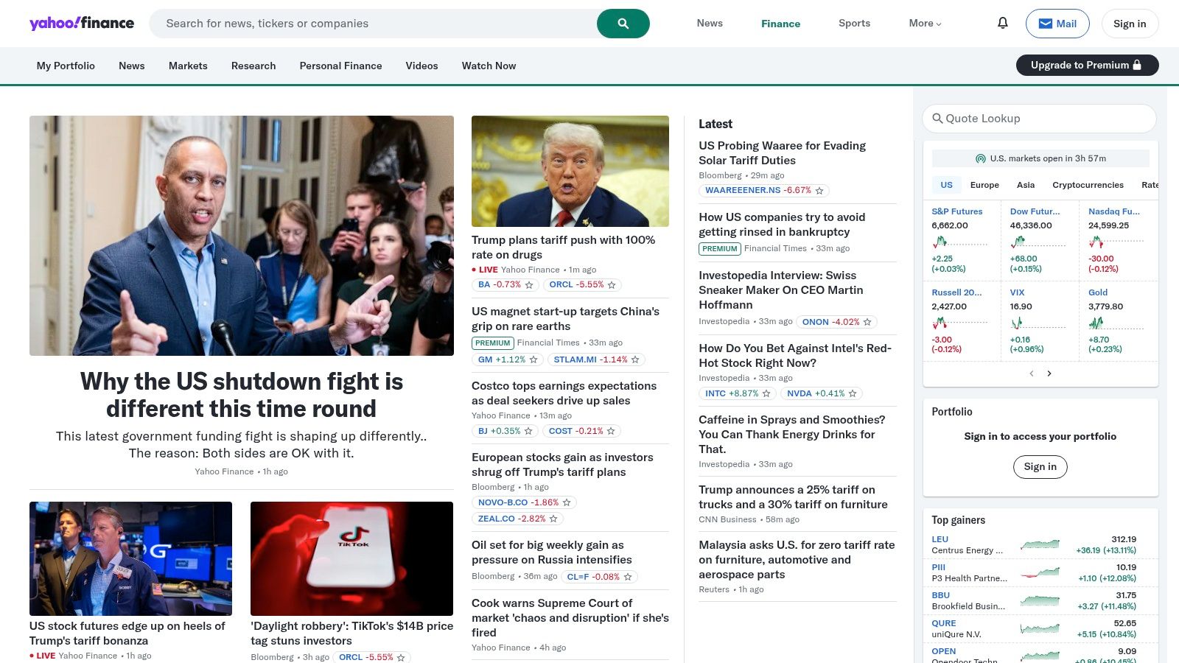This screenshot has height=663, width=1179.
Task: Go to My Portfolio menu
Action: (x=66, y=66)
